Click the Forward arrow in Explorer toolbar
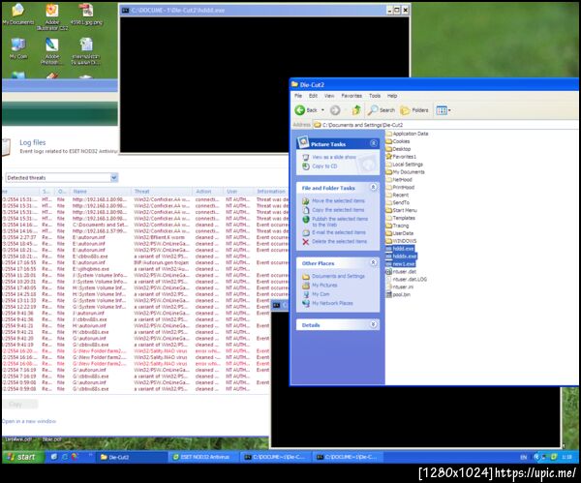Image resolution: width=581 pixels, height=483 pixels. coord(335,110)
